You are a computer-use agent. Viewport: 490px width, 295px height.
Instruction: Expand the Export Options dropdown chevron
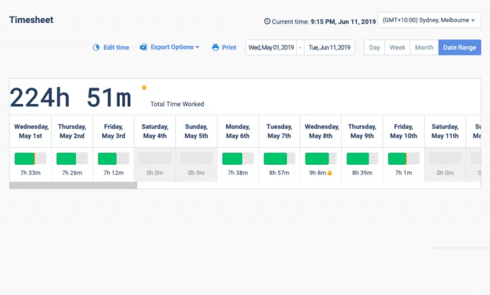pyautogui.click(x=198, y=47)
